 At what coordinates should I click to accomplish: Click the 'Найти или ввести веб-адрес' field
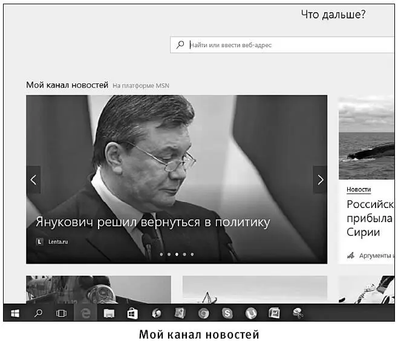(284, 45)
